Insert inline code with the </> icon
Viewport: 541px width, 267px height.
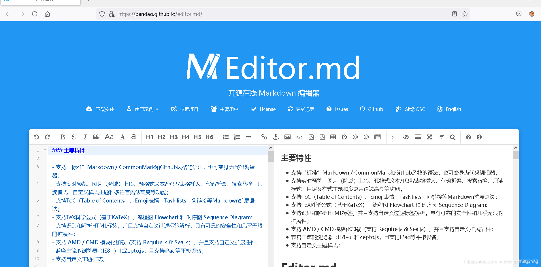(x=299, y=137)
